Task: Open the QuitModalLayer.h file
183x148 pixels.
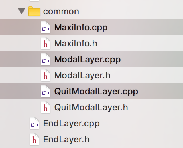Action: tap(91, 108)
